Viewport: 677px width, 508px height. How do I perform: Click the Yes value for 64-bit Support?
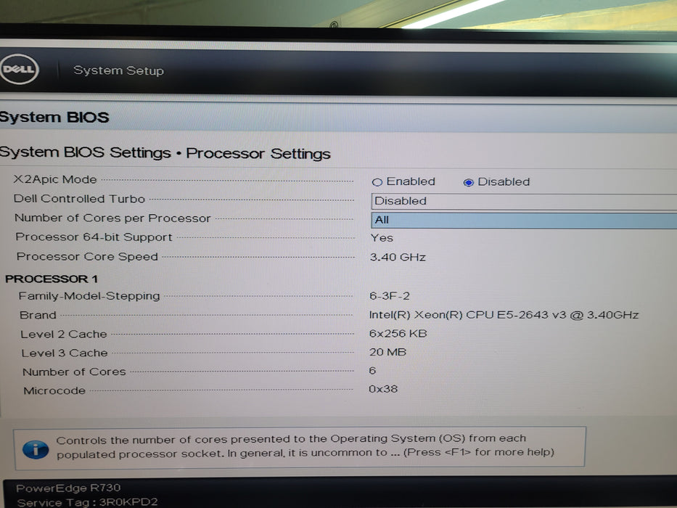click(382, 238)
